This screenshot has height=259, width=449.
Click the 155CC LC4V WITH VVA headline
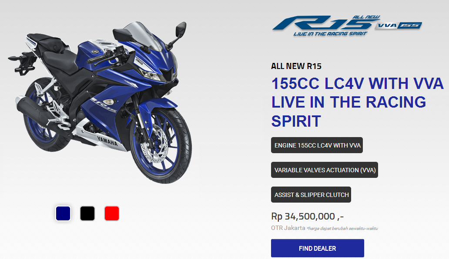pyautogui.click(x=357, y=84)
